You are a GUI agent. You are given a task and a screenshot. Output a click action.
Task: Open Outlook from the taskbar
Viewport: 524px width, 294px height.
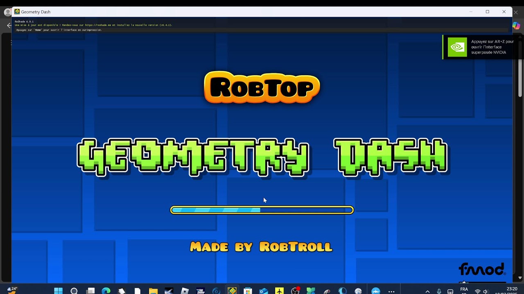coord(264,291)
